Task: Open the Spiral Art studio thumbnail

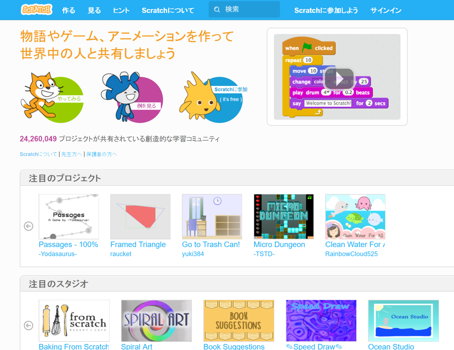Action: click(x=157, y=321)
